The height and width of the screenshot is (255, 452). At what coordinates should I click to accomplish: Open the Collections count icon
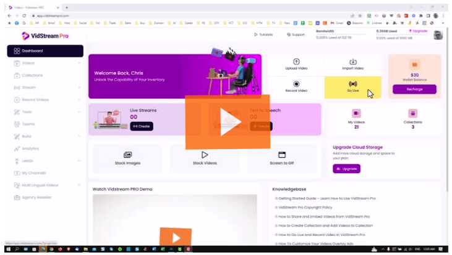413,113
